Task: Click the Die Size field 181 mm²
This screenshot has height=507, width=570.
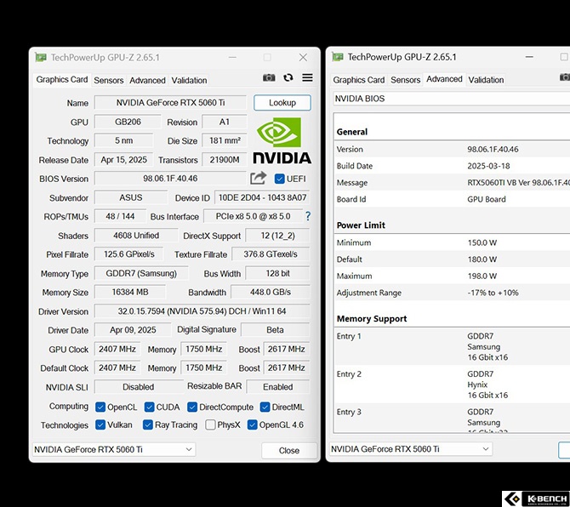Action: coord(225,140)
